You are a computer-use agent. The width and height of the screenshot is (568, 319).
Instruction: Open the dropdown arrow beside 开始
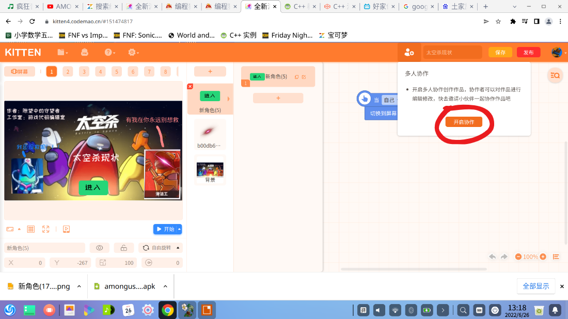pyautogui.click(x=179, y=229)
